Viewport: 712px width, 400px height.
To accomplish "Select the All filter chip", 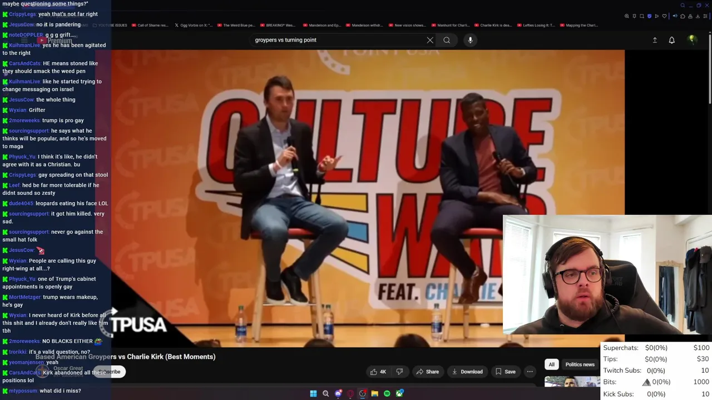I will pos(551,364).
